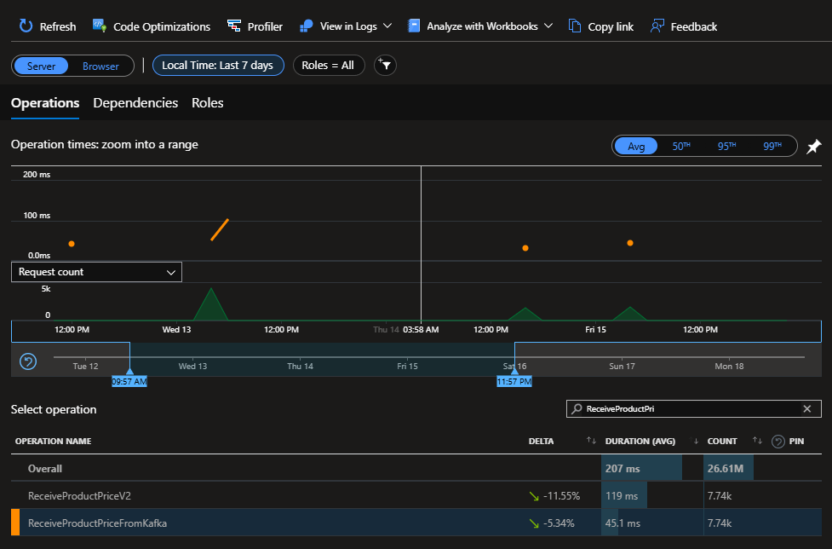Select the Overall operations row

coord(416,469)
